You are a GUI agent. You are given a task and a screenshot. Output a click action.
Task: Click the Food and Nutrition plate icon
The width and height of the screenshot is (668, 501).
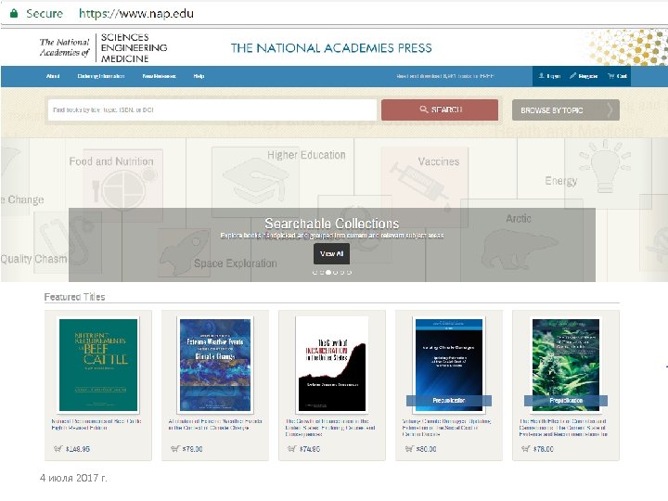(123, 188)
